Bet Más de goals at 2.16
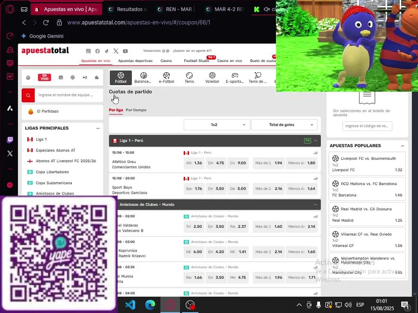Screen dimensions: 418x313 pos(269,188)
